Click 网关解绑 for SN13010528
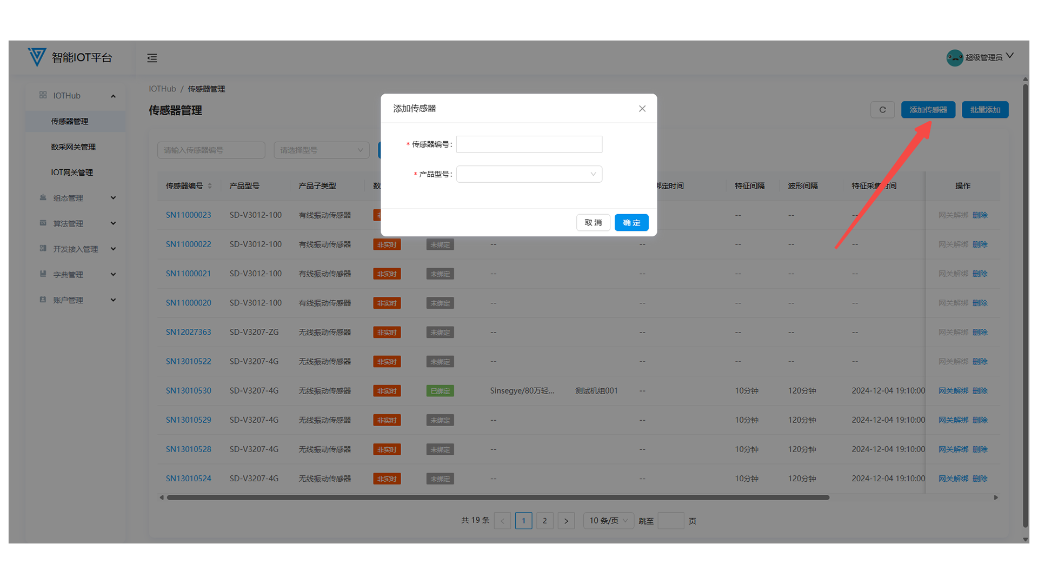 [x=953, y=449]
